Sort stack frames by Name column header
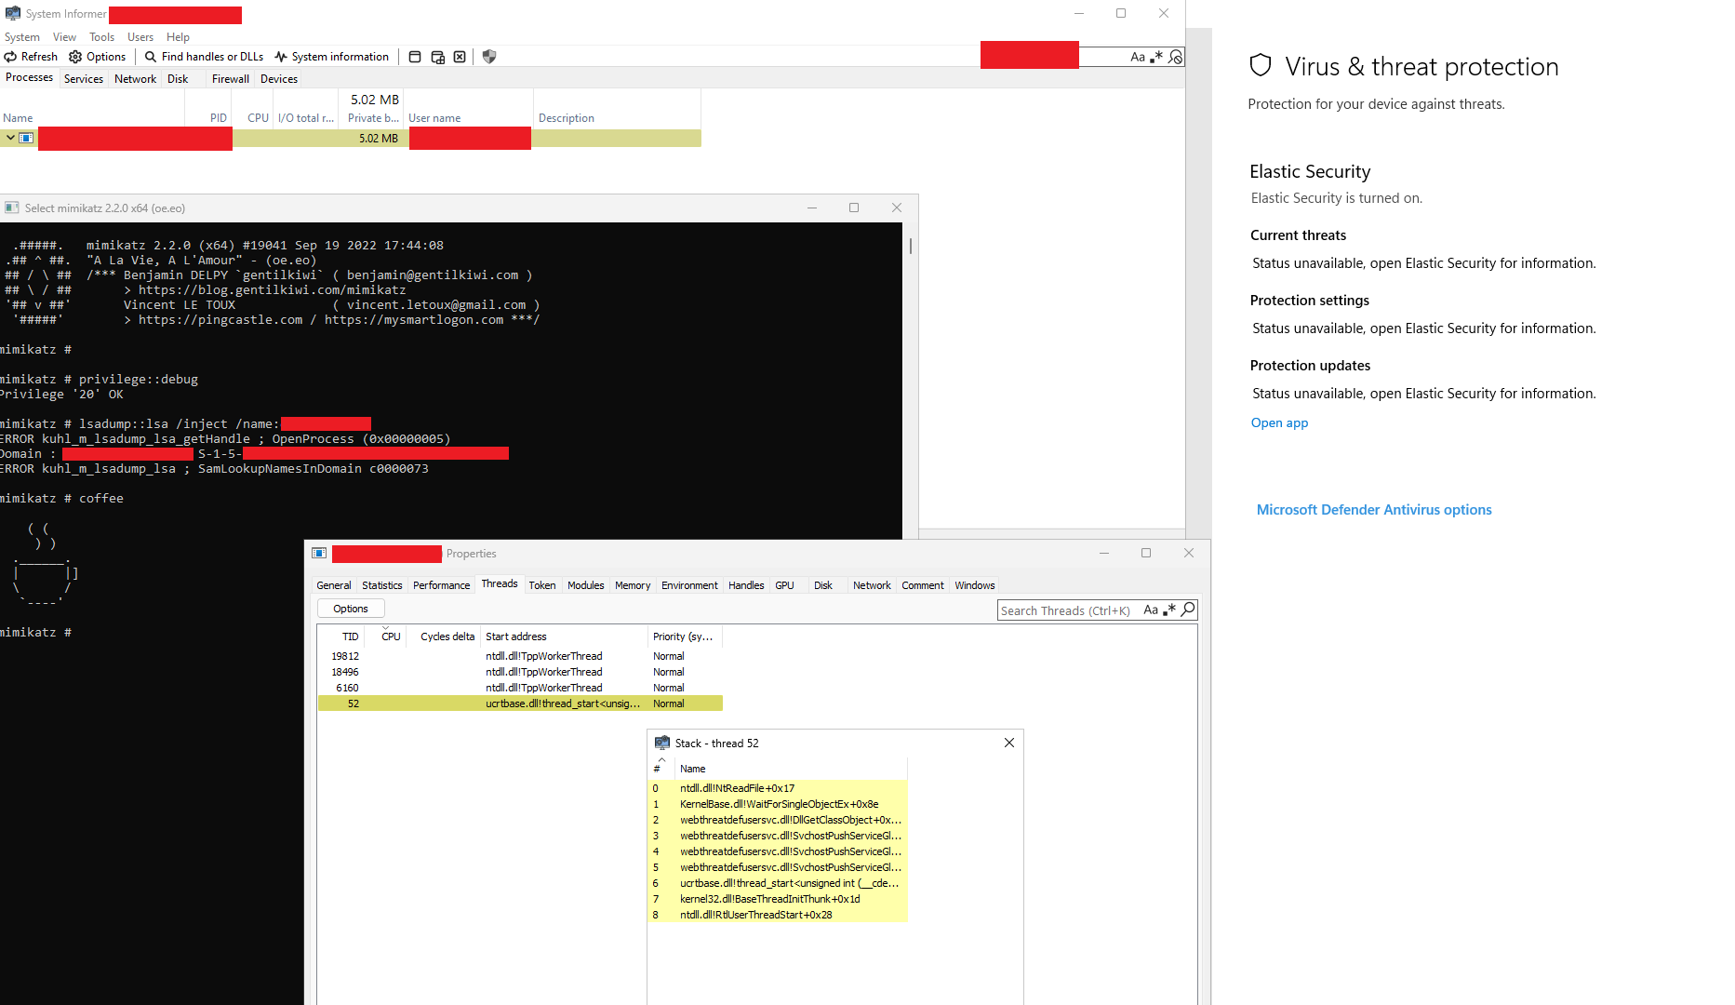1735x1005 pixels. click(791, 769)
